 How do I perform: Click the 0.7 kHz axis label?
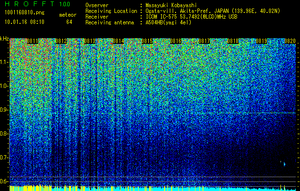pos(4,158)
